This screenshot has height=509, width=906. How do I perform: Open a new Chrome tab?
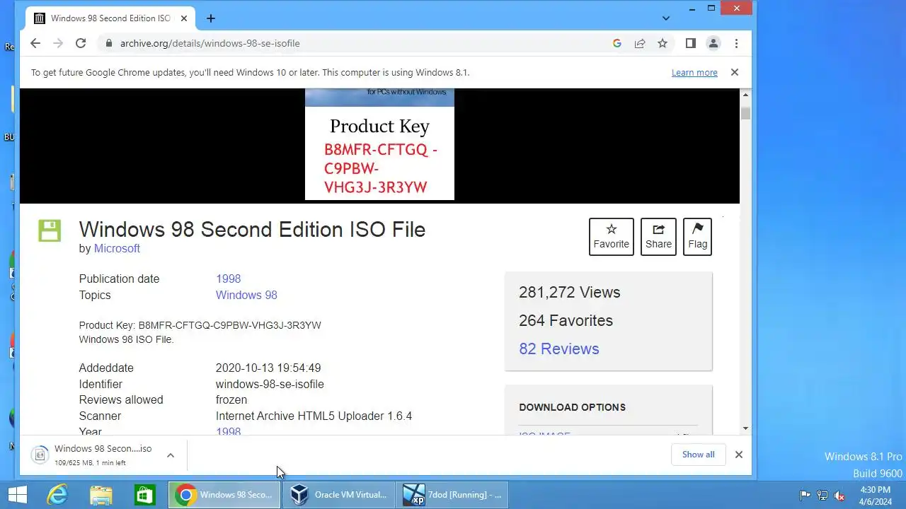click(x=210, y=18)
